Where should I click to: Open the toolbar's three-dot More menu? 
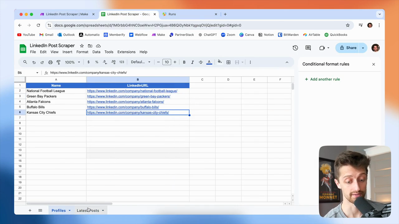(250, 62)
